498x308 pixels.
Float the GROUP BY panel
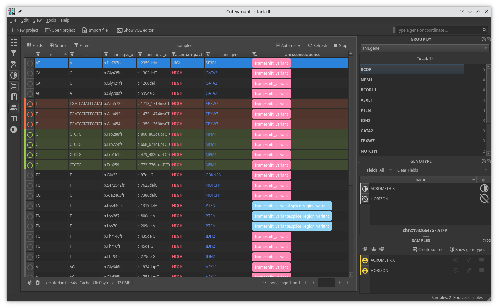pos(484,39)
